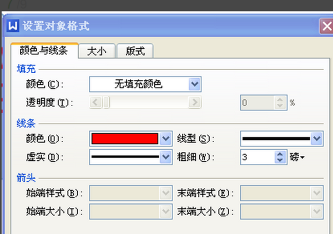The image size is (333, 234).
Task: Increase transparency percent with up spinner
Action: 280,99
